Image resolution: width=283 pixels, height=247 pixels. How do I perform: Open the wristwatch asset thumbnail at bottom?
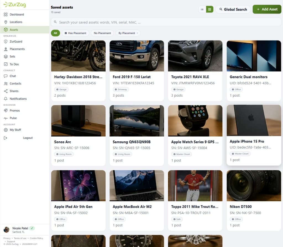[137, 241]
